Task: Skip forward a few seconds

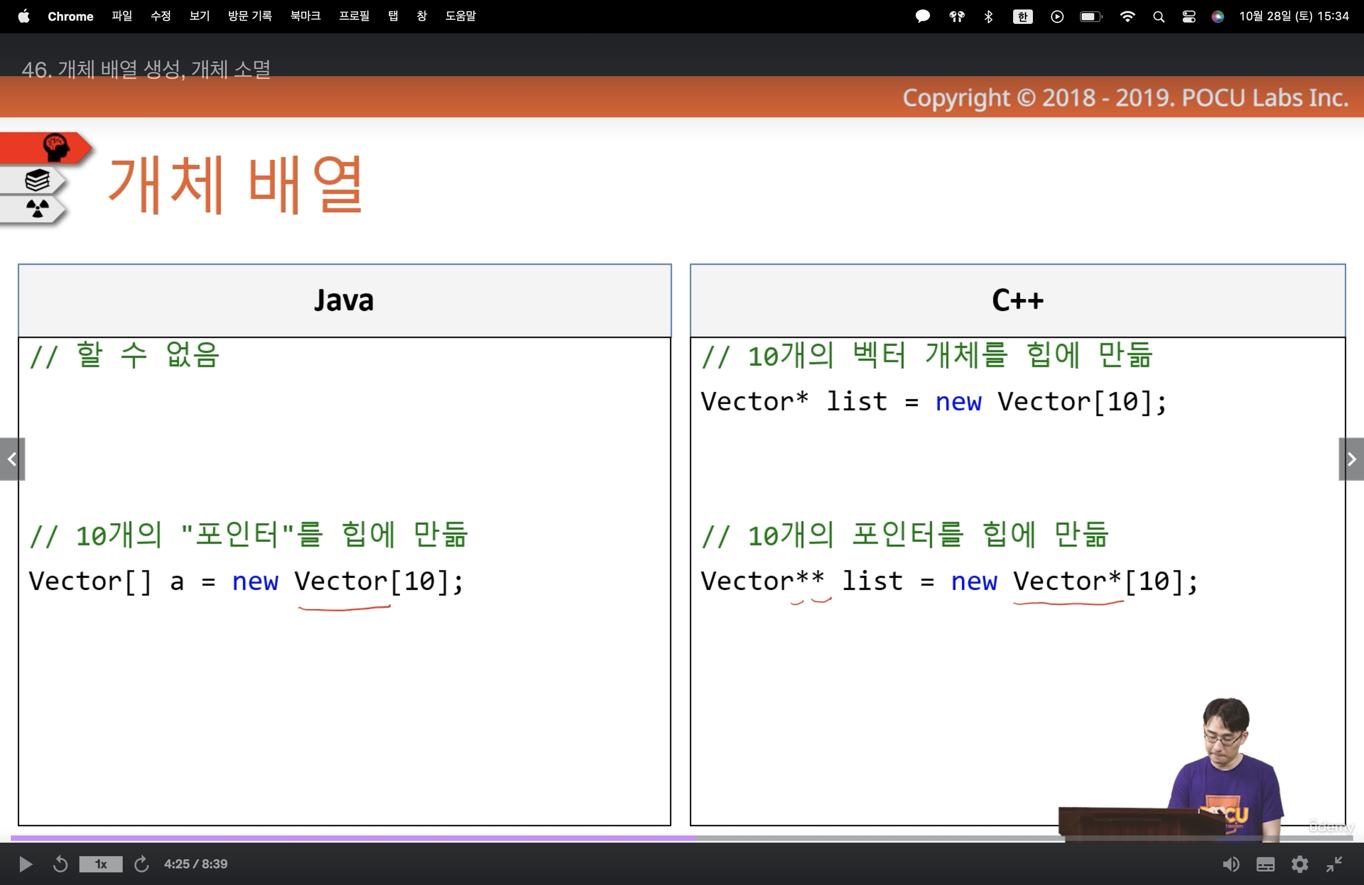Action: (x=142, y=864)
